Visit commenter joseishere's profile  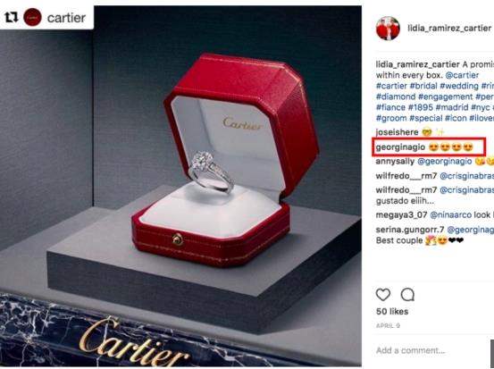click(397, 132)
